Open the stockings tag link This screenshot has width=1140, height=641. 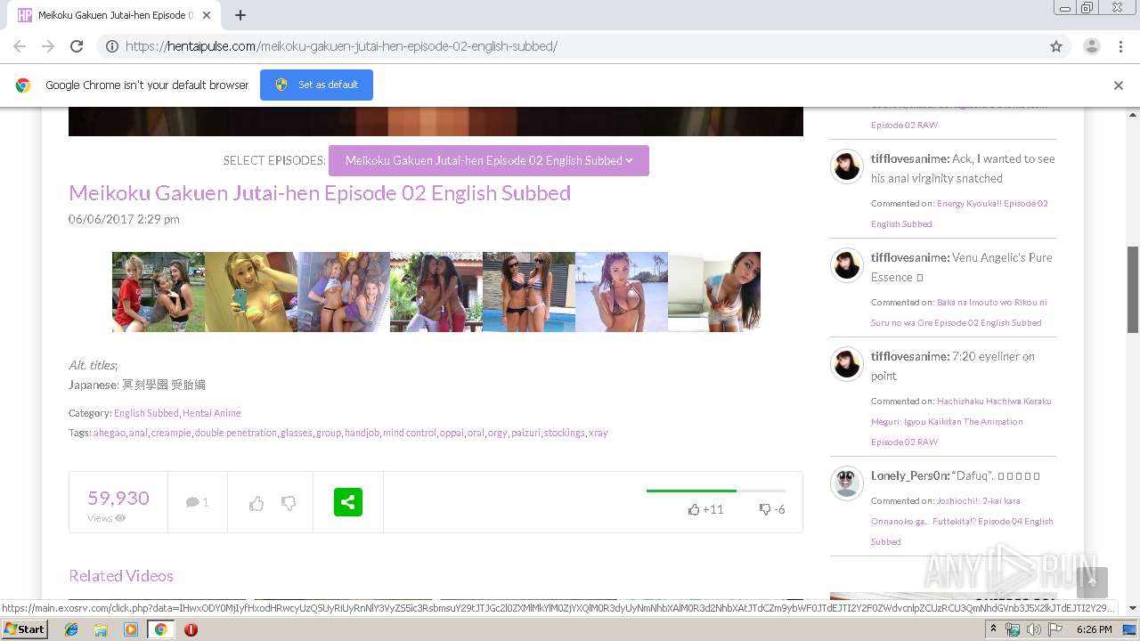click(x=565, y=433)
